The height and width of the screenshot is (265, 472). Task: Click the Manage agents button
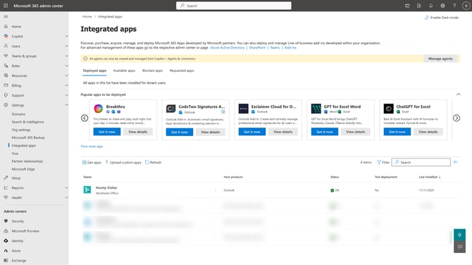point(440,58)
